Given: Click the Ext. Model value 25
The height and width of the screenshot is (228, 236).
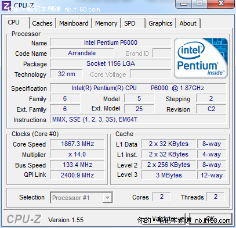Looking at the screenshot, I should tap(139, 109).
